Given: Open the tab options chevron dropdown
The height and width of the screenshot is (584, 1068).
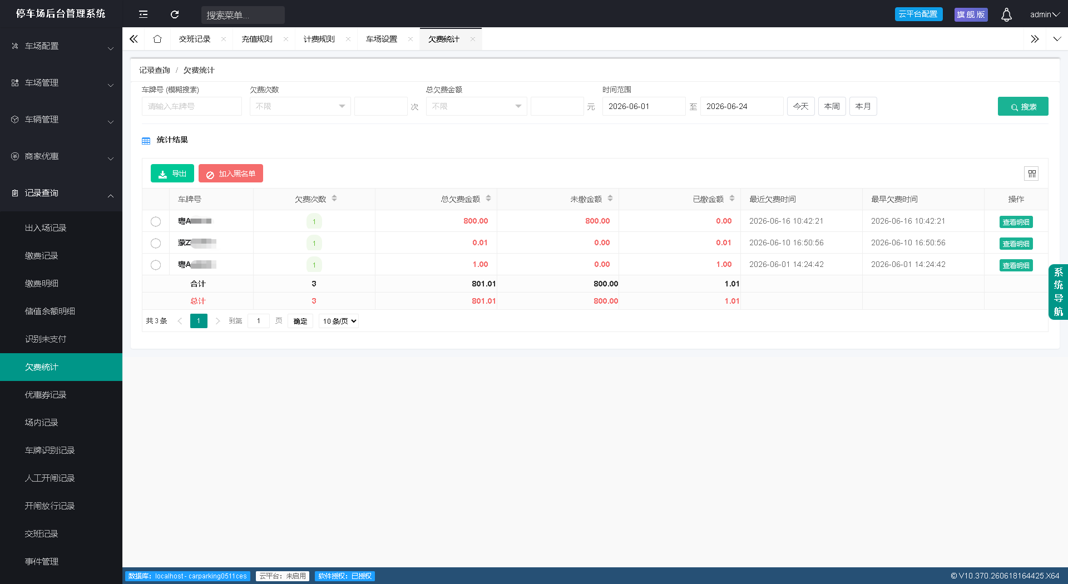Looking at the screenshot, I should coord(1057,39).
